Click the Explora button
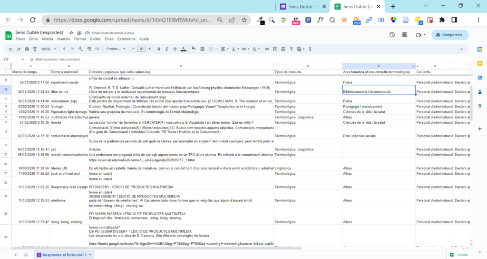The height and width of the screenshot is (259, 487). pyautogui.click(x=458, y=255)
